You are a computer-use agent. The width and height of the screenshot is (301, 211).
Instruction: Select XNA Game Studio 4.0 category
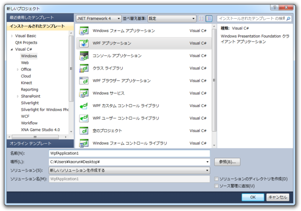click(40, 130)
